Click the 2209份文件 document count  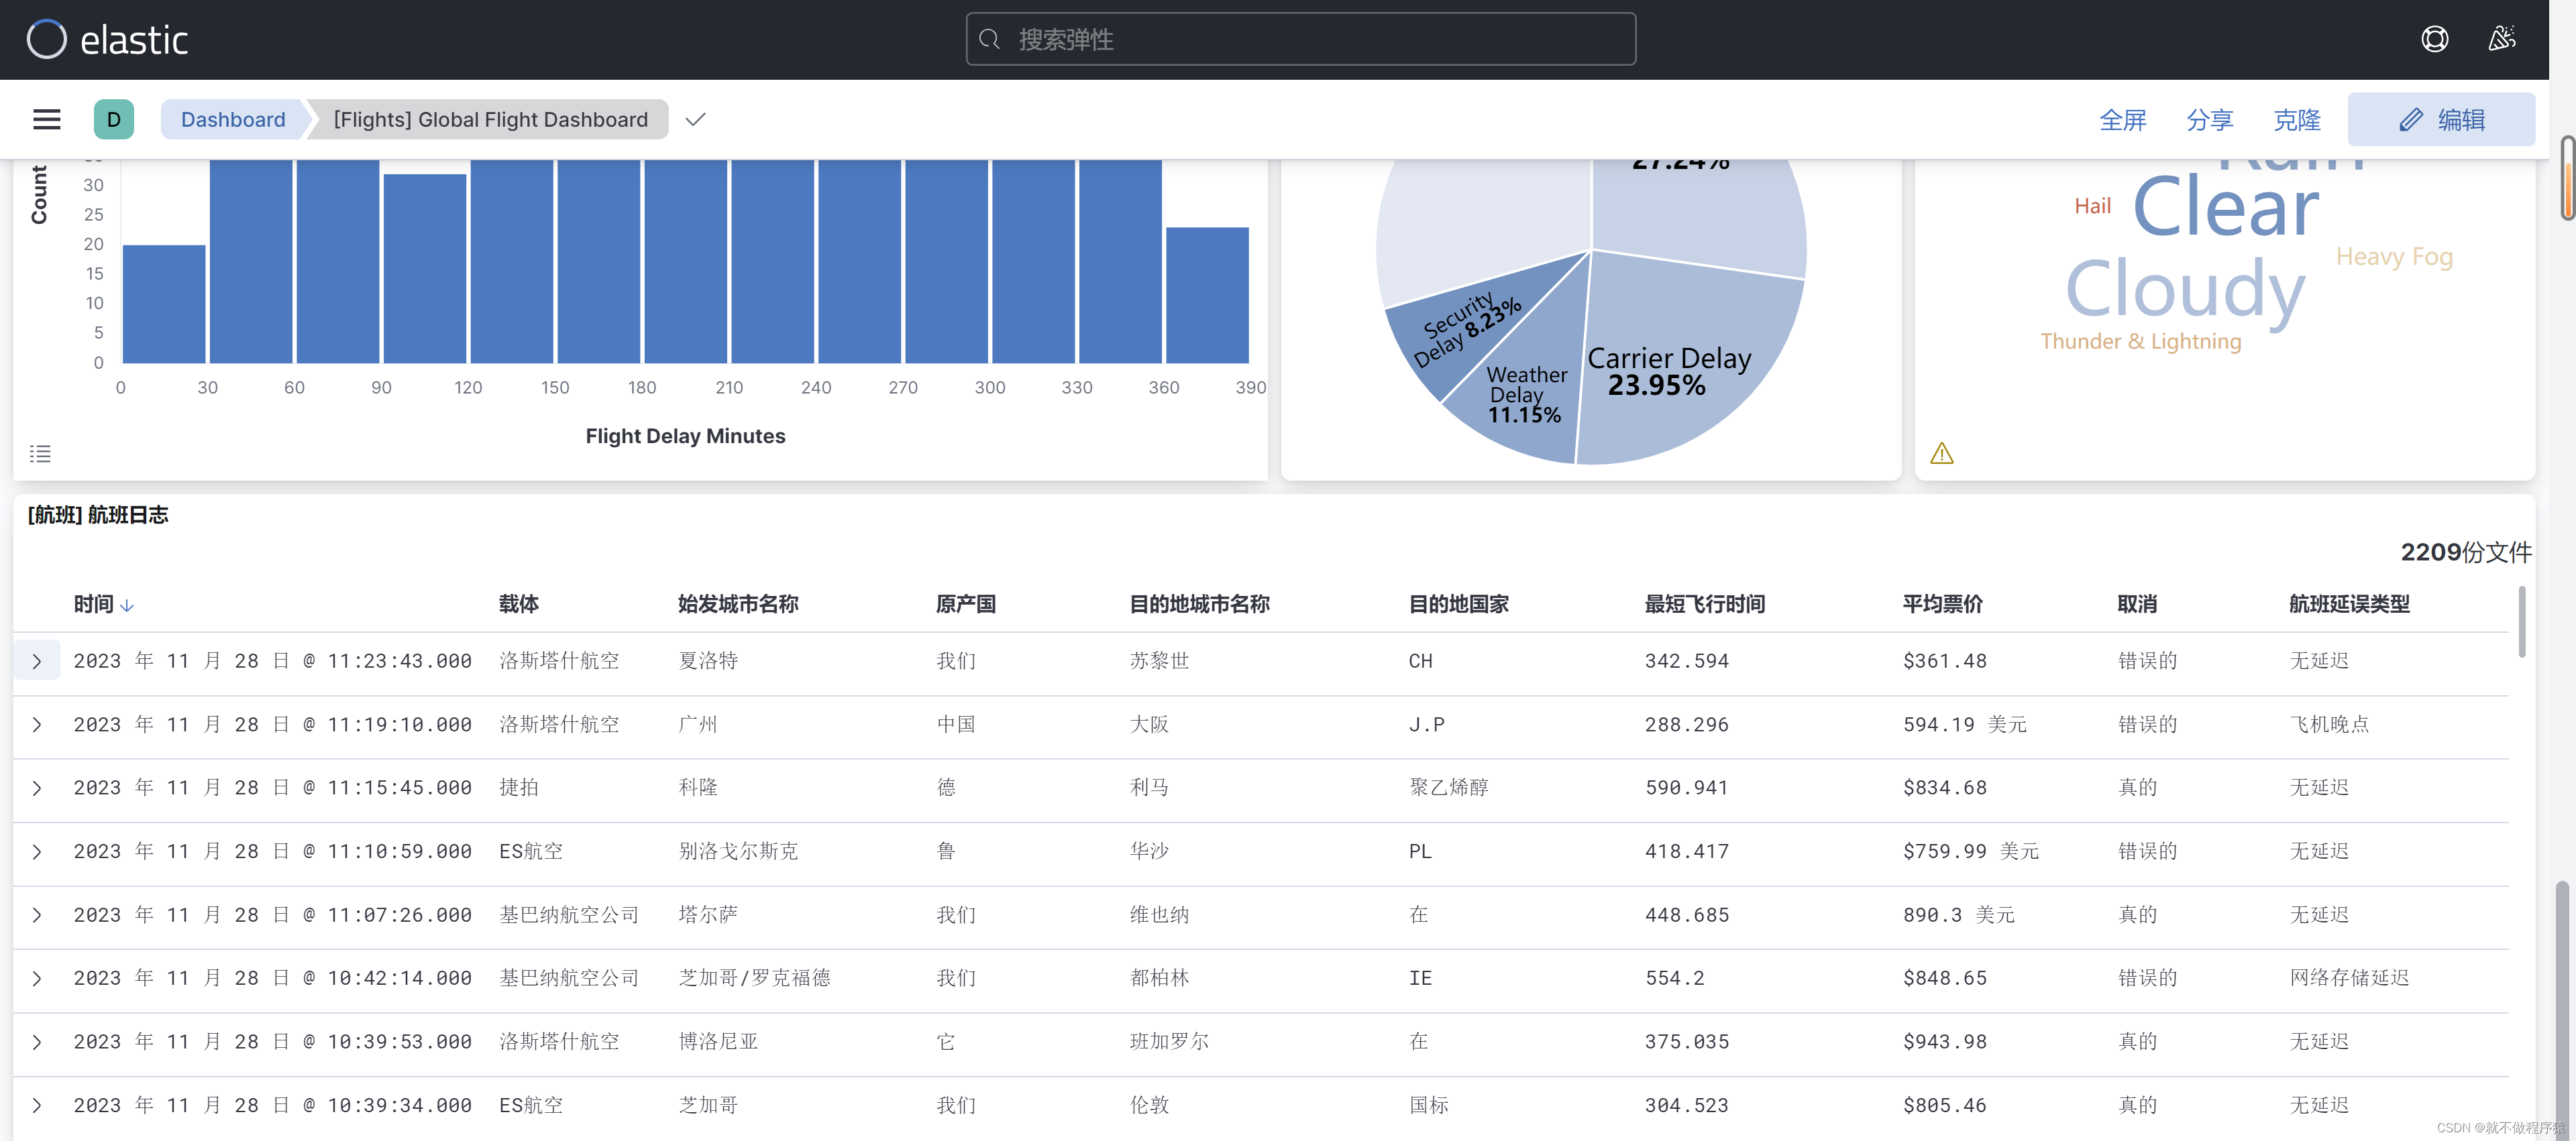tap(2466, 552)
